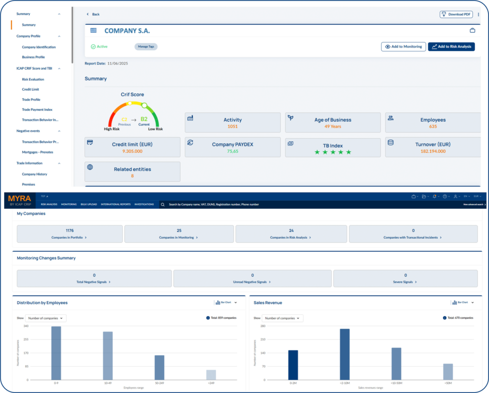Open the user profile icon in top bar
This screenshot has height=393, width=489.
click(x=456, y=196)
